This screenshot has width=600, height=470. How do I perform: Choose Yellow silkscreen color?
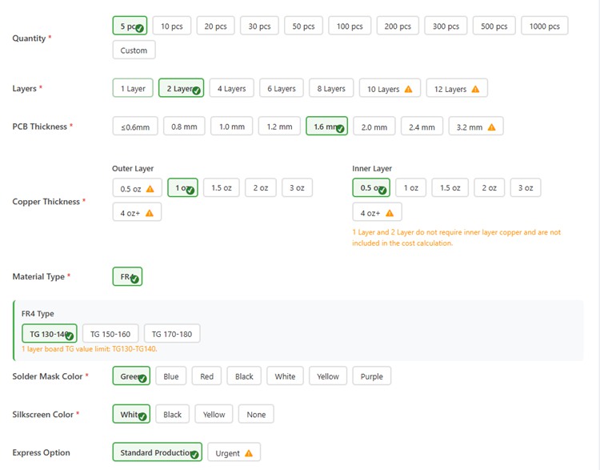coord(214,414)
